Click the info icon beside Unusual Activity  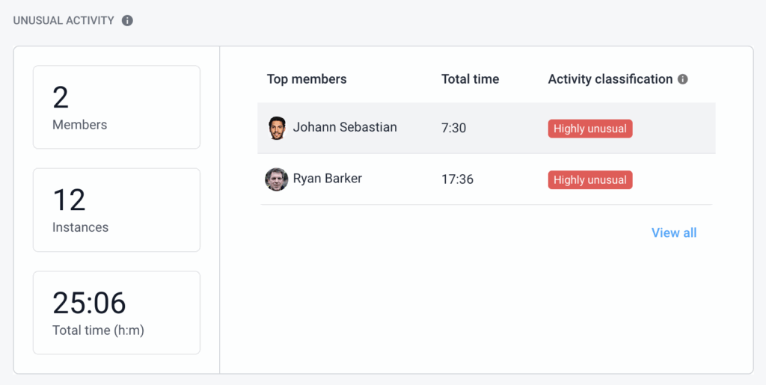(127, 20)
